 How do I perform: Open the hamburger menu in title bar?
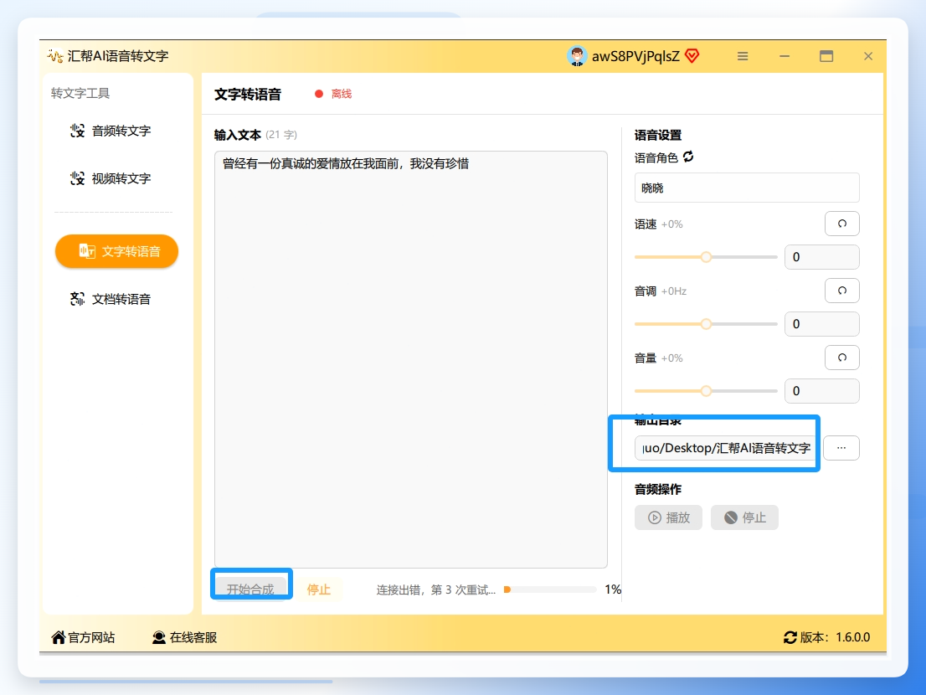(743, 56)
